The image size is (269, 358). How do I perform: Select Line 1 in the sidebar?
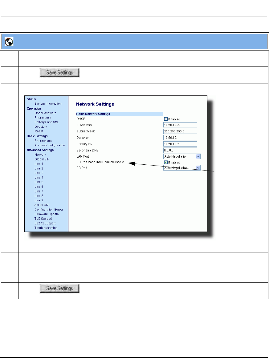[x=39, y=164]
